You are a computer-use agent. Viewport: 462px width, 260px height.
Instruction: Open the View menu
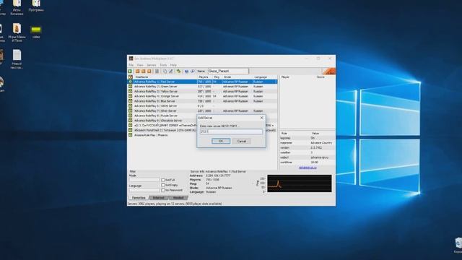coord(140,65)
